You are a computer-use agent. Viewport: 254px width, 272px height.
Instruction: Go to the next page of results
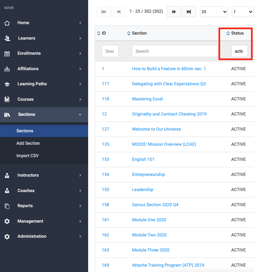pyautogui.click(x=174, y=12)
